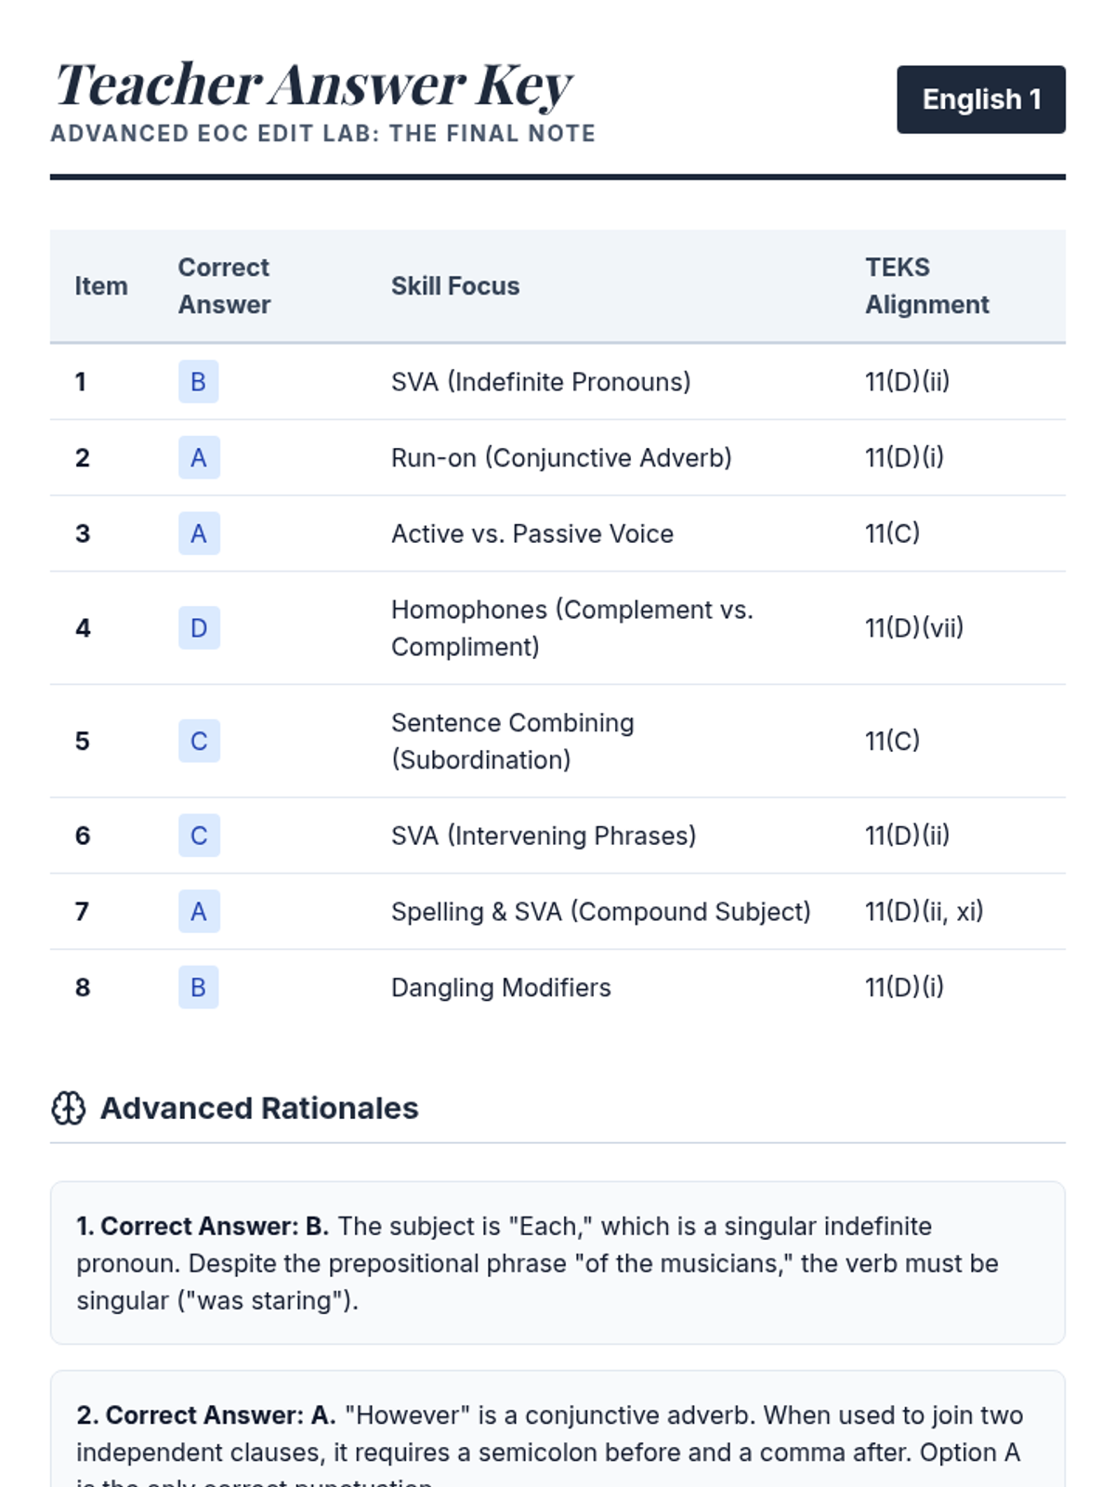Click the Advanced Rationales section heading
1115x1487 pixels.
(x=259, y=1108)
